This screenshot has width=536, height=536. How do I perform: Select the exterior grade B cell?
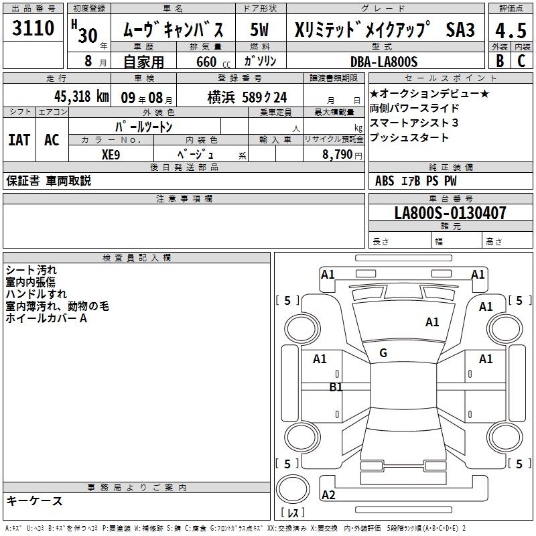pyautogui.click(x=499, y=60)
